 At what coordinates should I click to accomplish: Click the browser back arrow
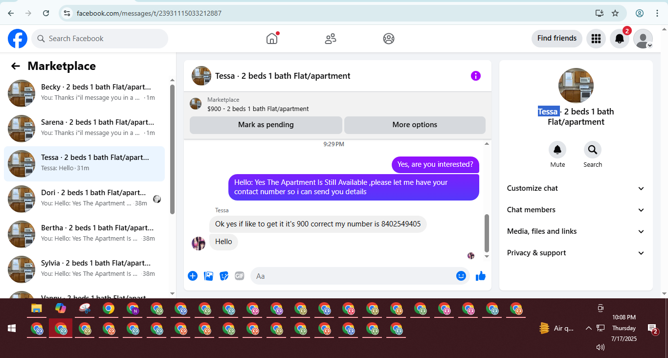click(x=11, y=13)
